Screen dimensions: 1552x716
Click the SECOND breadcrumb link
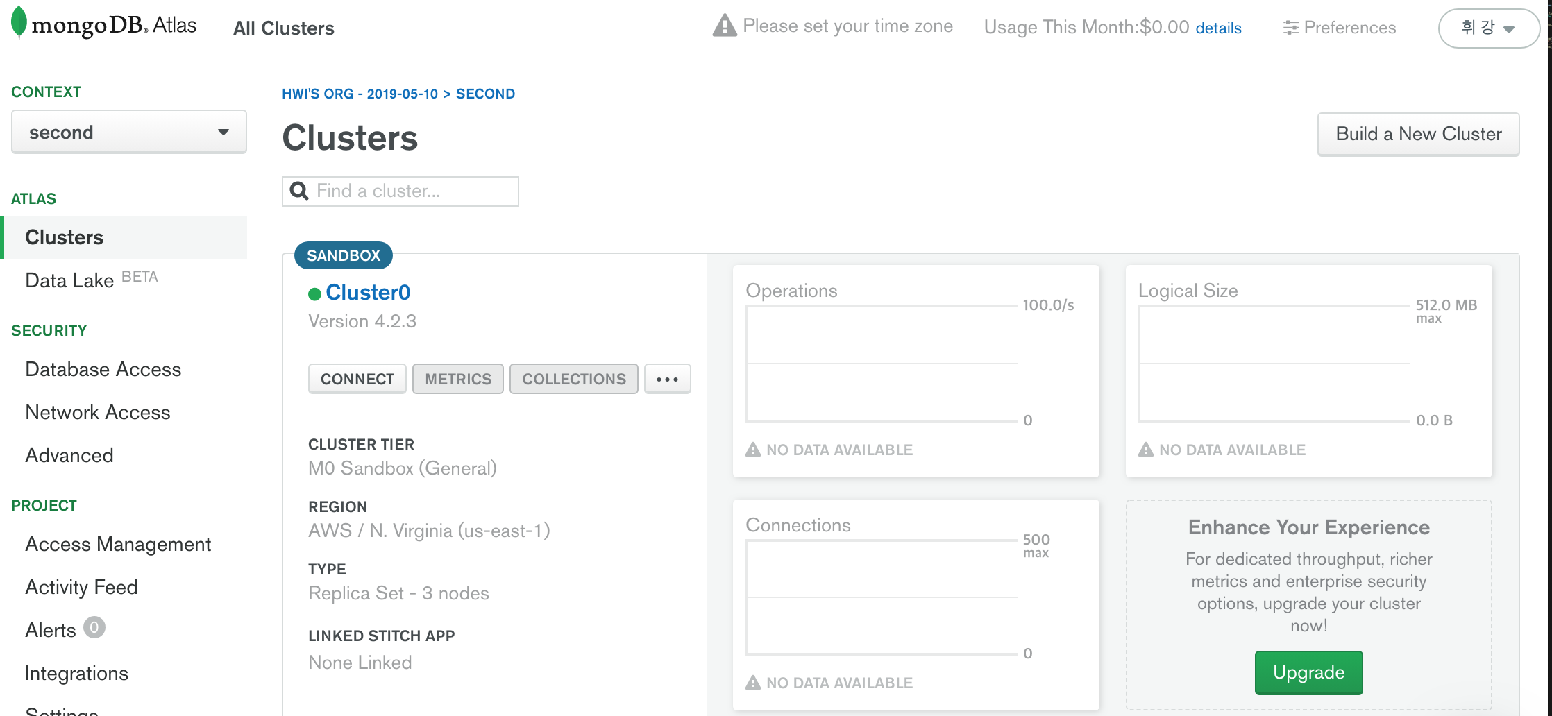pos(485,94)
